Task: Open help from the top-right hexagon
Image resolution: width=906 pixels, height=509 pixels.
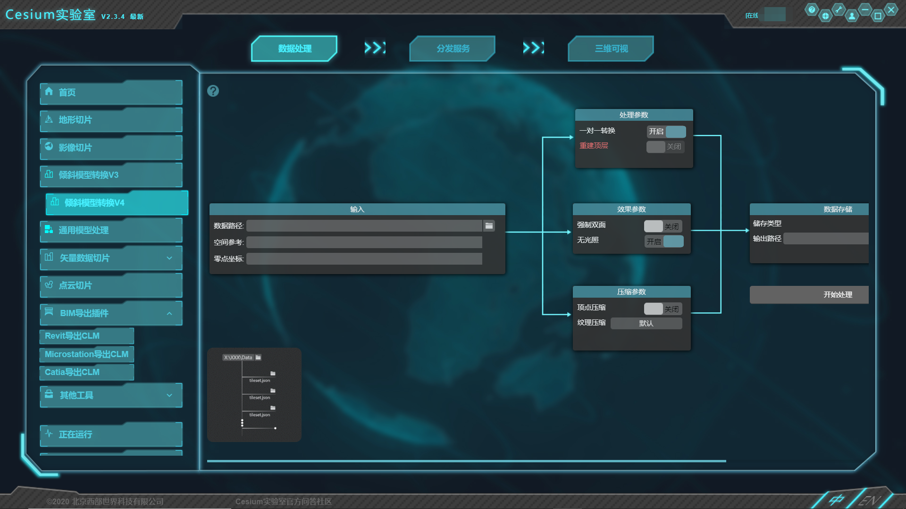Action: pyautogui.click(x=811, y=9)
